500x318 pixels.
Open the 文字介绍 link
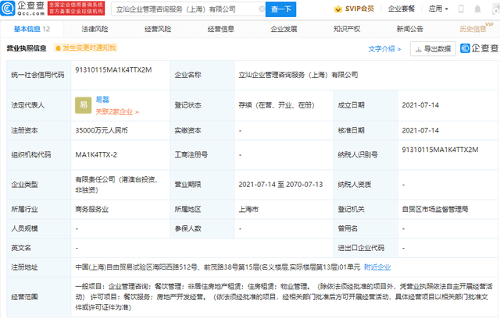pos(384,49)
